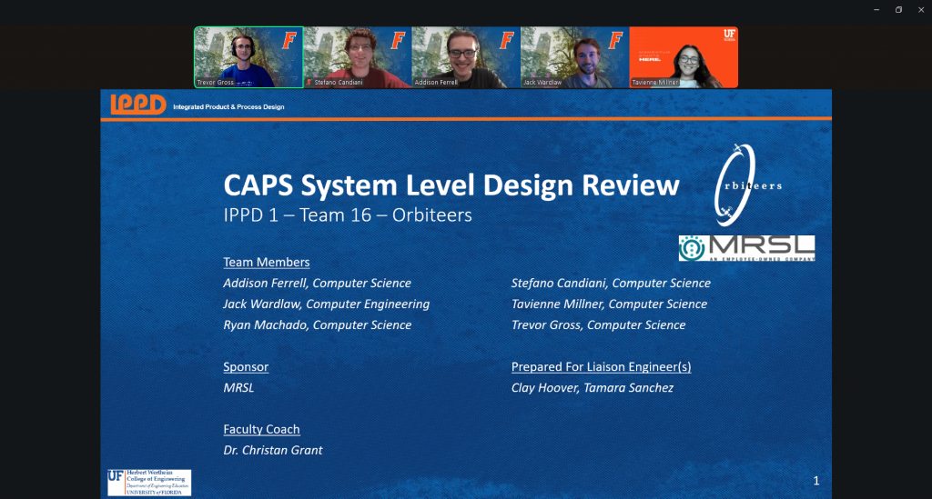Click the Prepared For Liaison Engineer(s) heading
The height and width of the screenshot is (499, 932).
[x=601, y=367]
